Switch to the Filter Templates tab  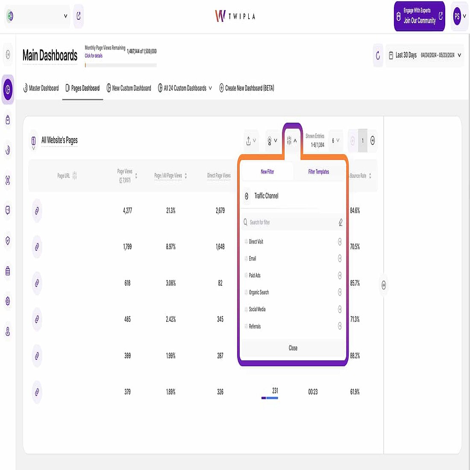(x=319, y=172)
